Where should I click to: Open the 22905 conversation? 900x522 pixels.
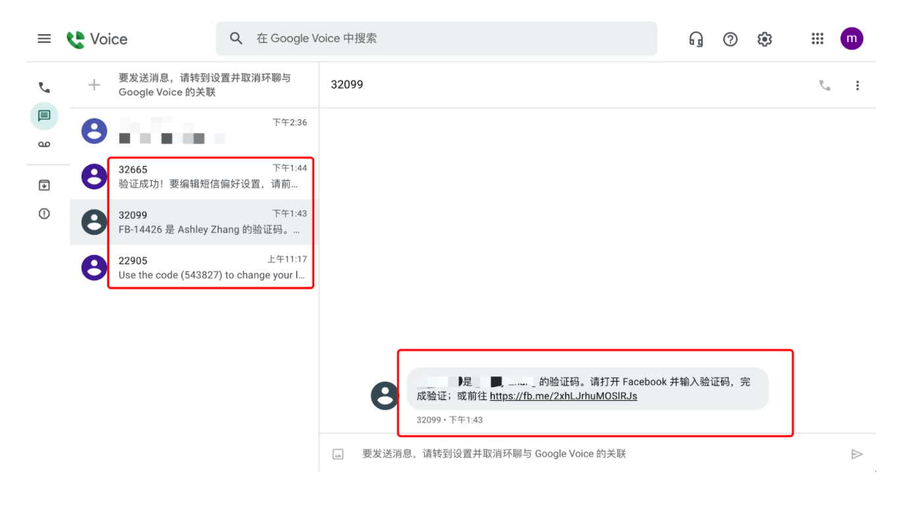point(194,268)
